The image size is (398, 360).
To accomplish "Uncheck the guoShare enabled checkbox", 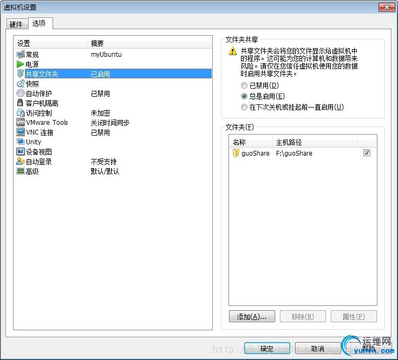I will click(367, 153).
